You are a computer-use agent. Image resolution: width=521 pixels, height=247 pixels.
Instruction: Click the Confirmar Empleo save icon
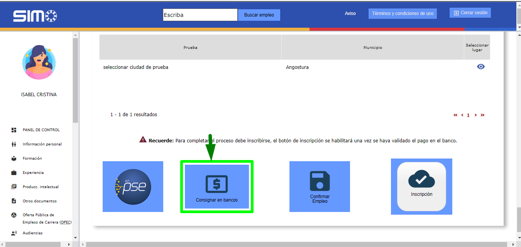320,181
